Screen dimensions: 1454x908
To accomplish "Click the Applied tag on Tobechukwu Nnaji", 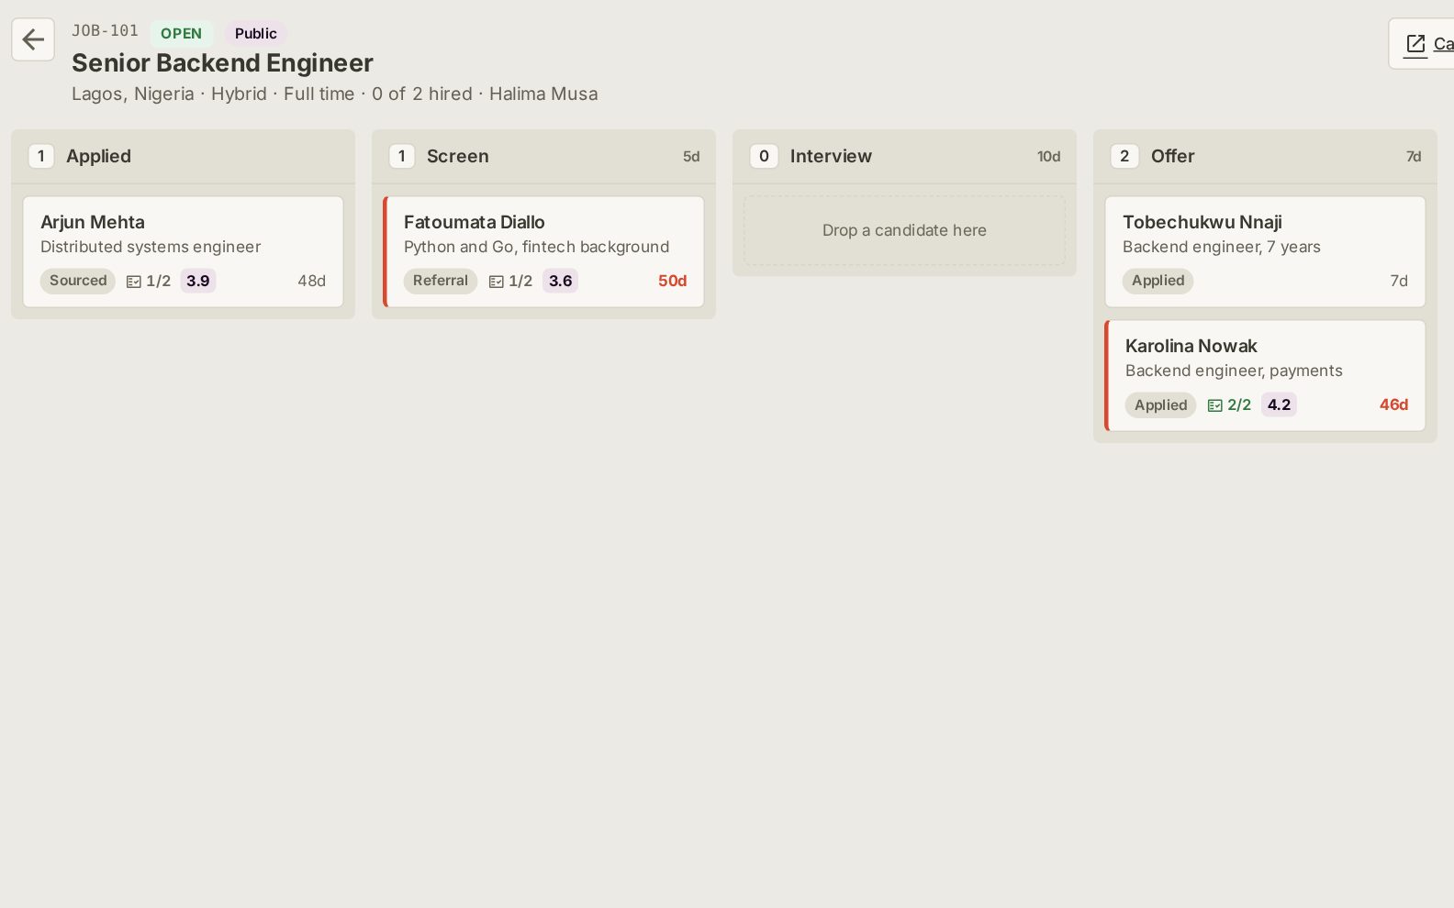I will pos(1158,281).
